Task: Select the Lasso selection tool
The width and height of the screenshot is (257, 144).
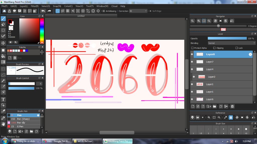Action: tap(3, 75)
